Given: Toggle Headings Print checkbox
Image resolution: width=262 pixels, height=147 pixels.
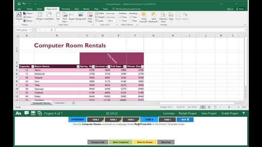Looking at the screenshot, I should 131,21.
